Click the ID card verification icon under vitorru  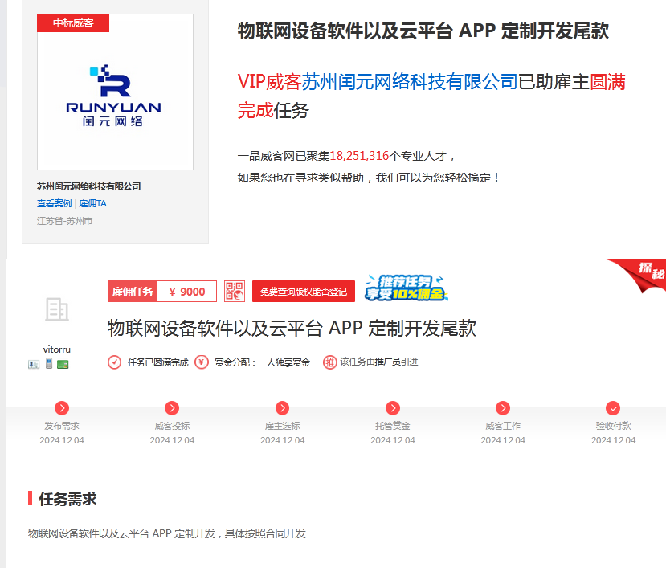tap(34, 364)
